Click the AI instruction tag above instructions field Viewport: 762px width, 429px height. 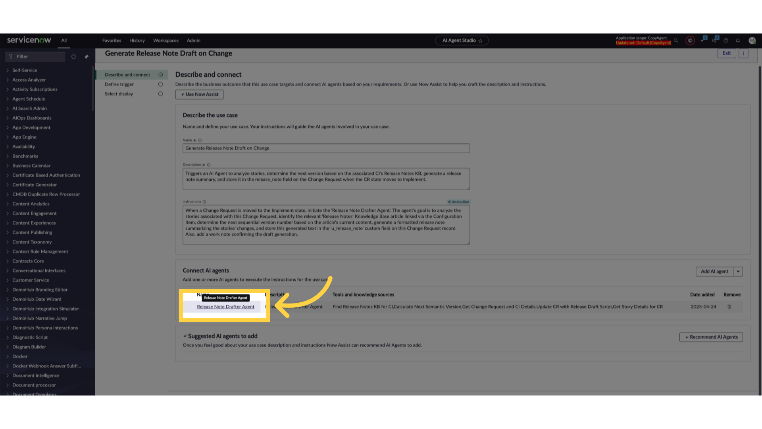coord(458,202)
